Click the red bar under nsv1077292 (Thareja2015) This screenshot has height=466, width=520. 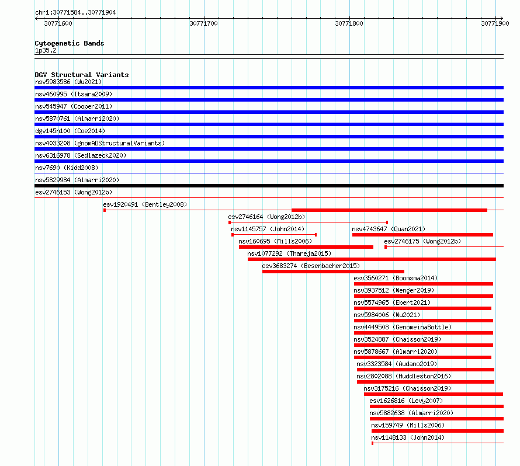pyautogui.click(x=372, y=259)
